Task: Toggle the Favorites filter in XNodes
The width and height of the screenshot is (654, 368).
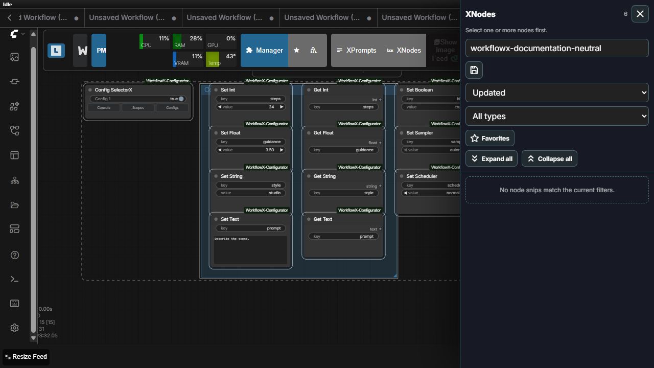Action: point(490,138)
